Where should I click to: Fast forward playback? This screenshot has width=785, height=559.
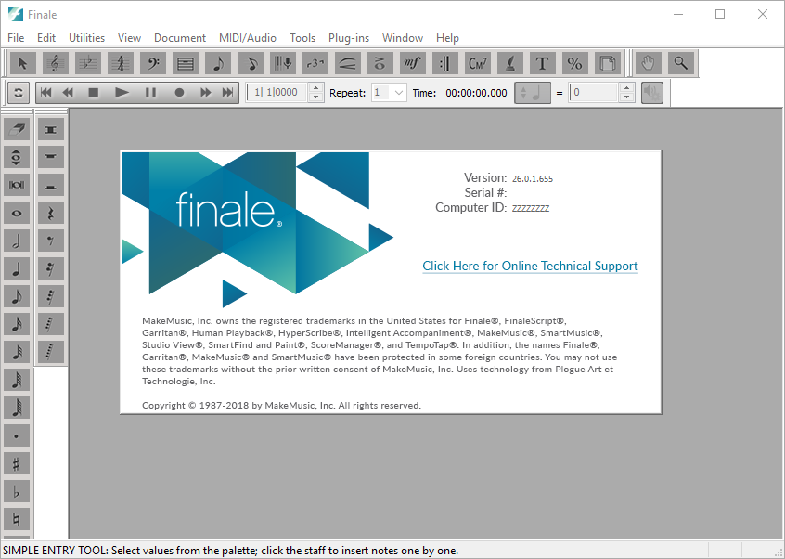(x=205, y=93)
